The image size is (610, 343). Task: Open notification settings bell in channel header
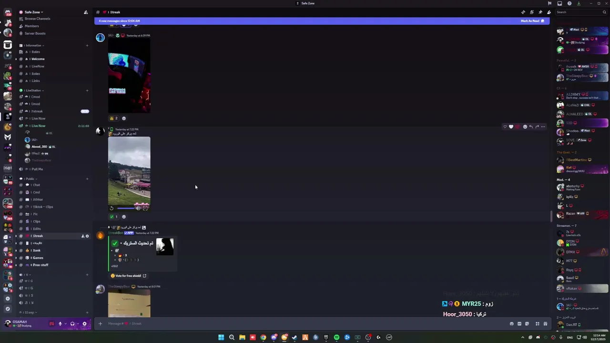click(x=531, y=12)
